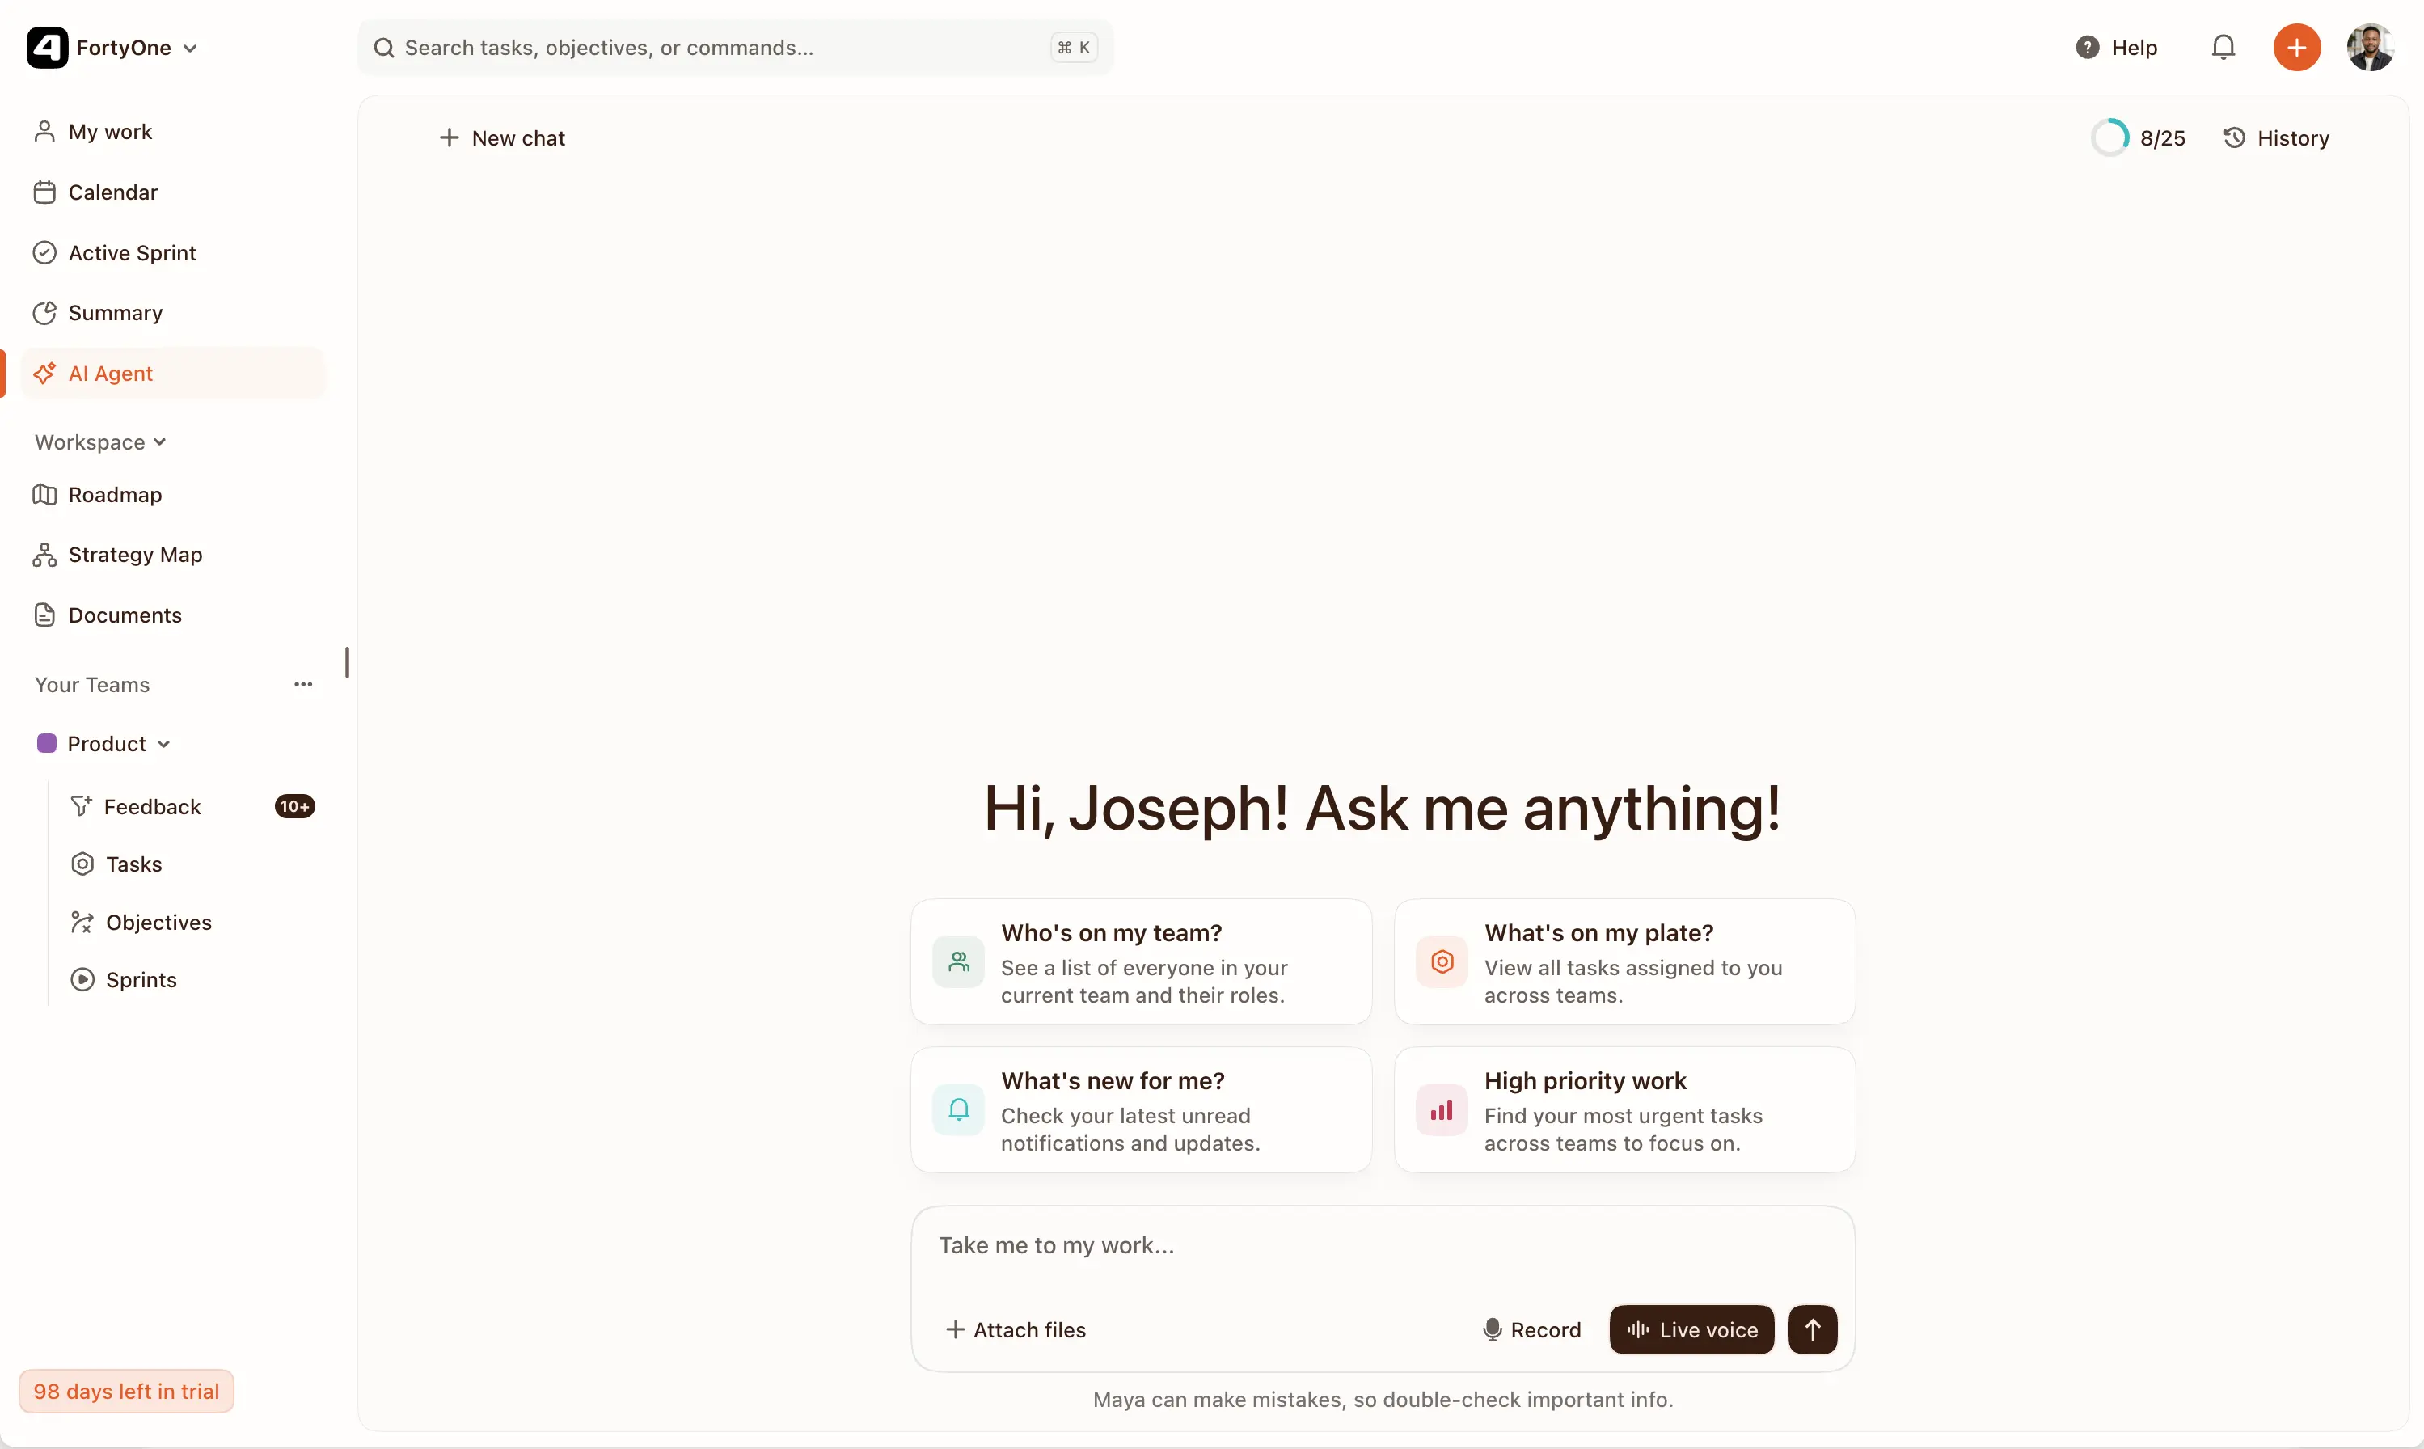
Task: Focus the search tasks and objectives field
Action: [735, 48]
